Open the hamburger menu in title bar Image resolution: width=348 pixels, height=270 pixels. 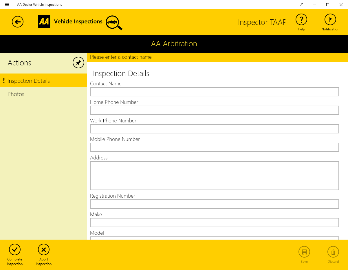point(7,5)
